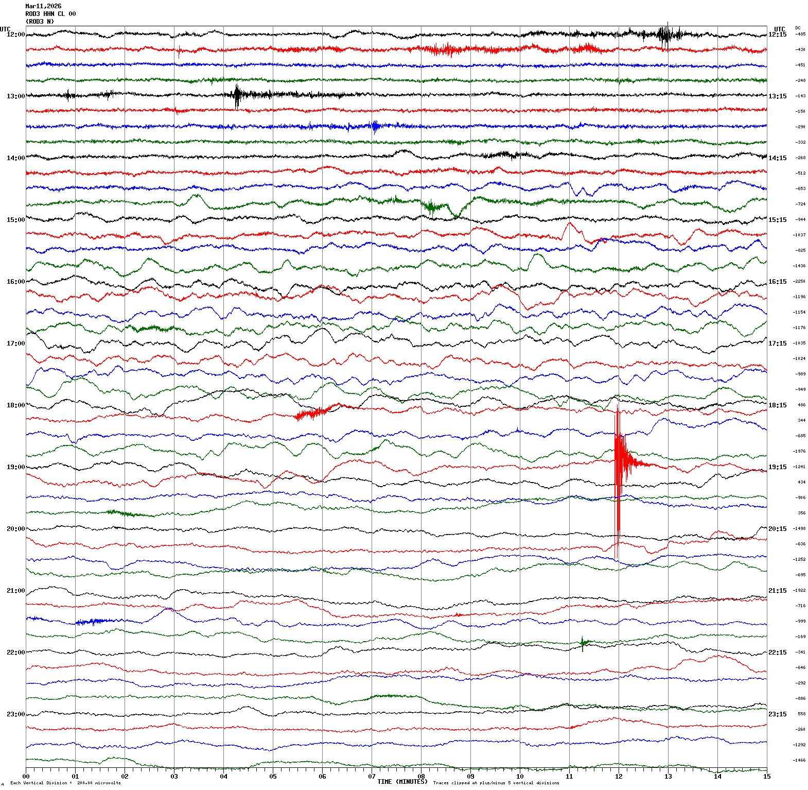This screenshot has height=790, width=808.
Task: Click the 07 minute tick on the bottom axis
Action: [372, 777]
